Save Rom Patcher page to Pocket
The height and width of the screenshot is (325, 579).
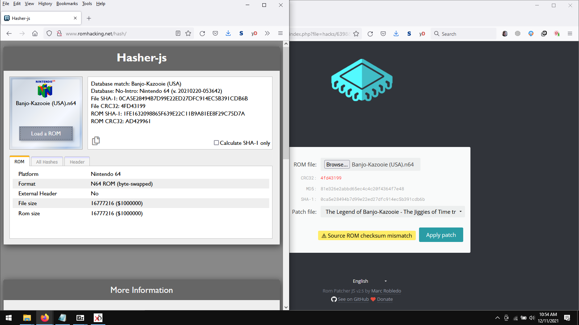pyautogui.click(x=383, y=34)
